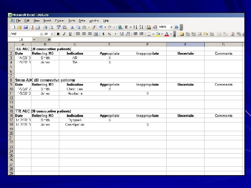Open the Tools menu
This screenshot has height=188, width=251.
pos(72,21)
